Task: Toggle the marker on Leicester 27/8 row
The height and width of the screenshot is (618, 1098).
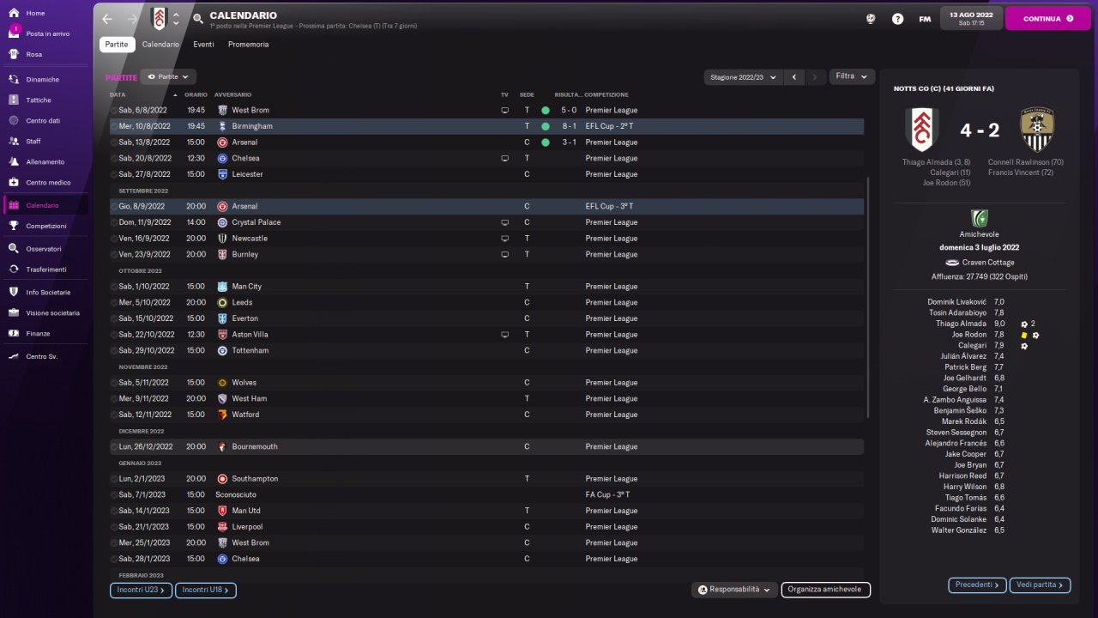Action: [114, 174]
